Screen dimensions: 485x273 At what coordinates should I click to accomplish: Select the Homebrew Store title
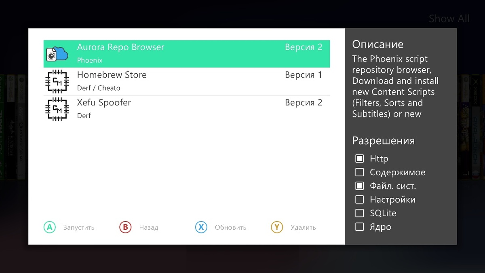(x=112, y=75)
